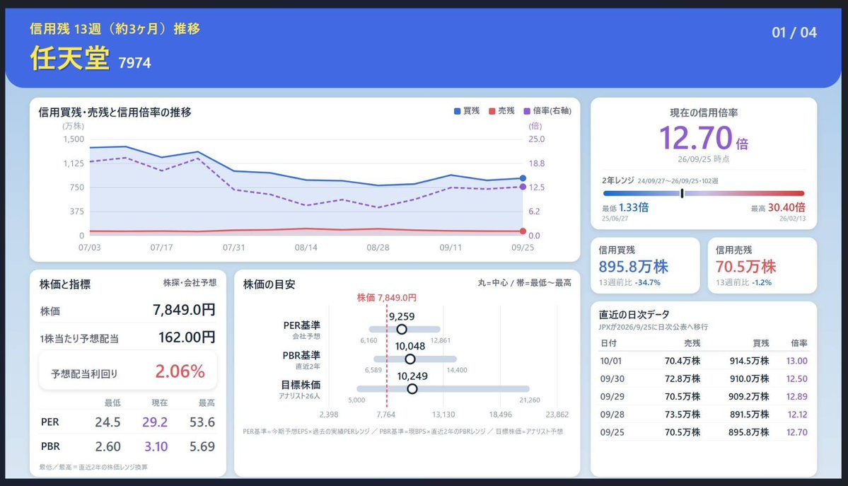Click the 目標株価 center circle marker

(x=412, y=388)
